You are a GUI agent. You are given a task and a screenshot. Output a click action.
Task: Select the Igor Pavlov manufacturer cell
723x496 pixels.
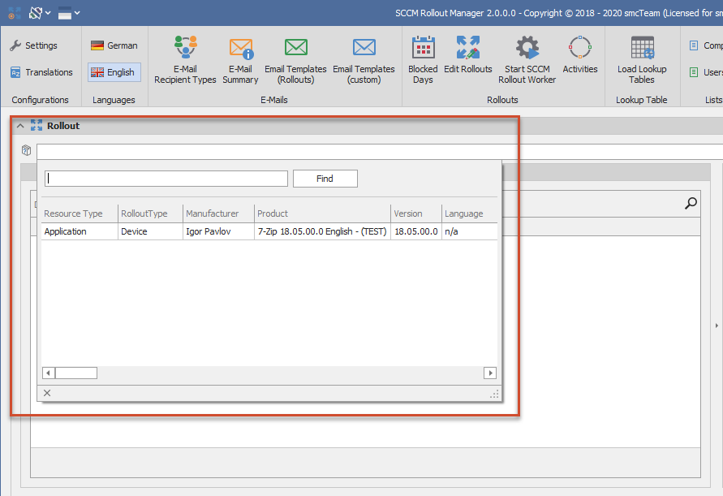pyautogui.click(x=218, y=231)
